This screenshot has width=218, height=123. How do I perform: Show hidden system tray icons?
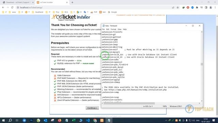pos(166,120)
